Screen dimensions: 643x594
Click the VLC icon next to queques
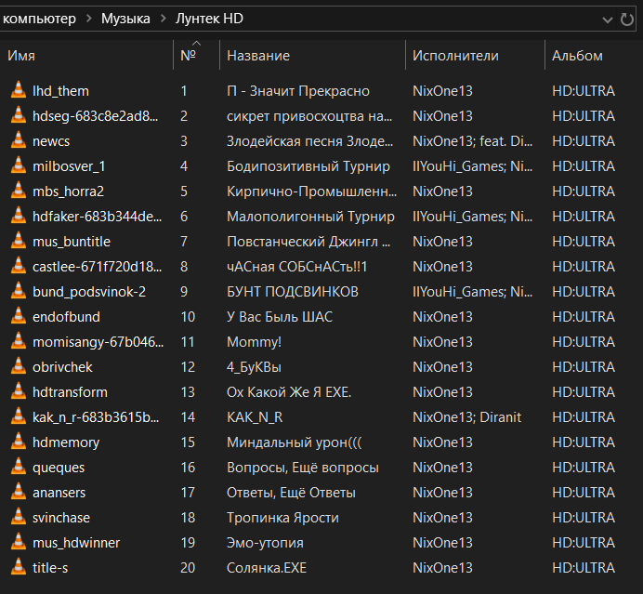[19, 466]
